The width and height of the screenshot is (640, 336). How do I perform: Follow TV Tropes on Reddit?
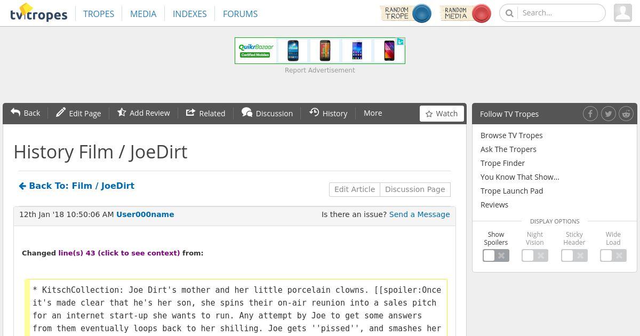626,114
